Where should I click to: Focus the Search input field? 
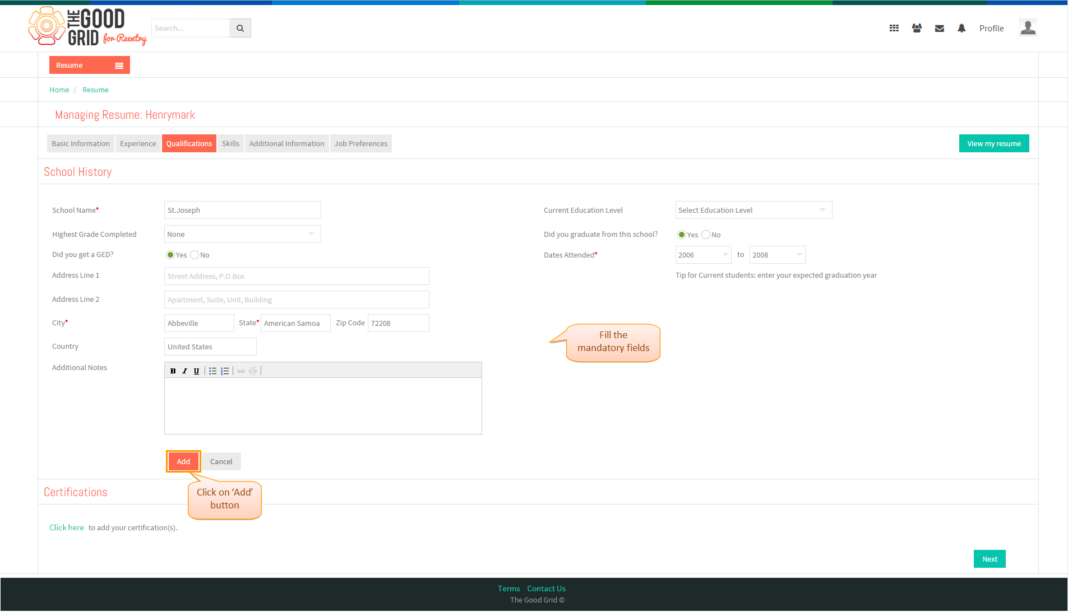tap(191, 28)
